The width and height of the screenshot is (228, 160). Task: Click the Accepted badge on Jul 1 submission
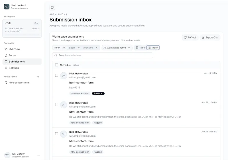(98, 93)
